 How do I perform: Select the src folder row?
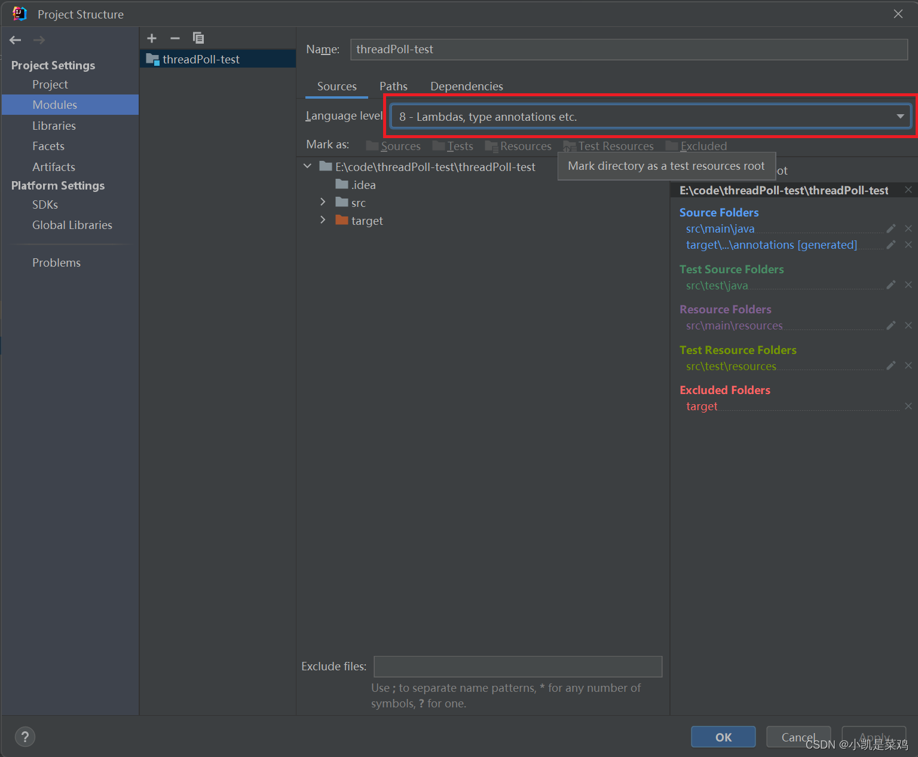(x=350, y=203)
